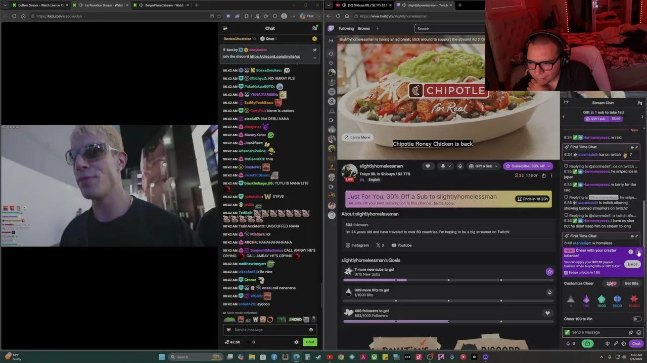647x363 pixels.
Task: Reload the Kick page in left browser
Action: (14, 16)
